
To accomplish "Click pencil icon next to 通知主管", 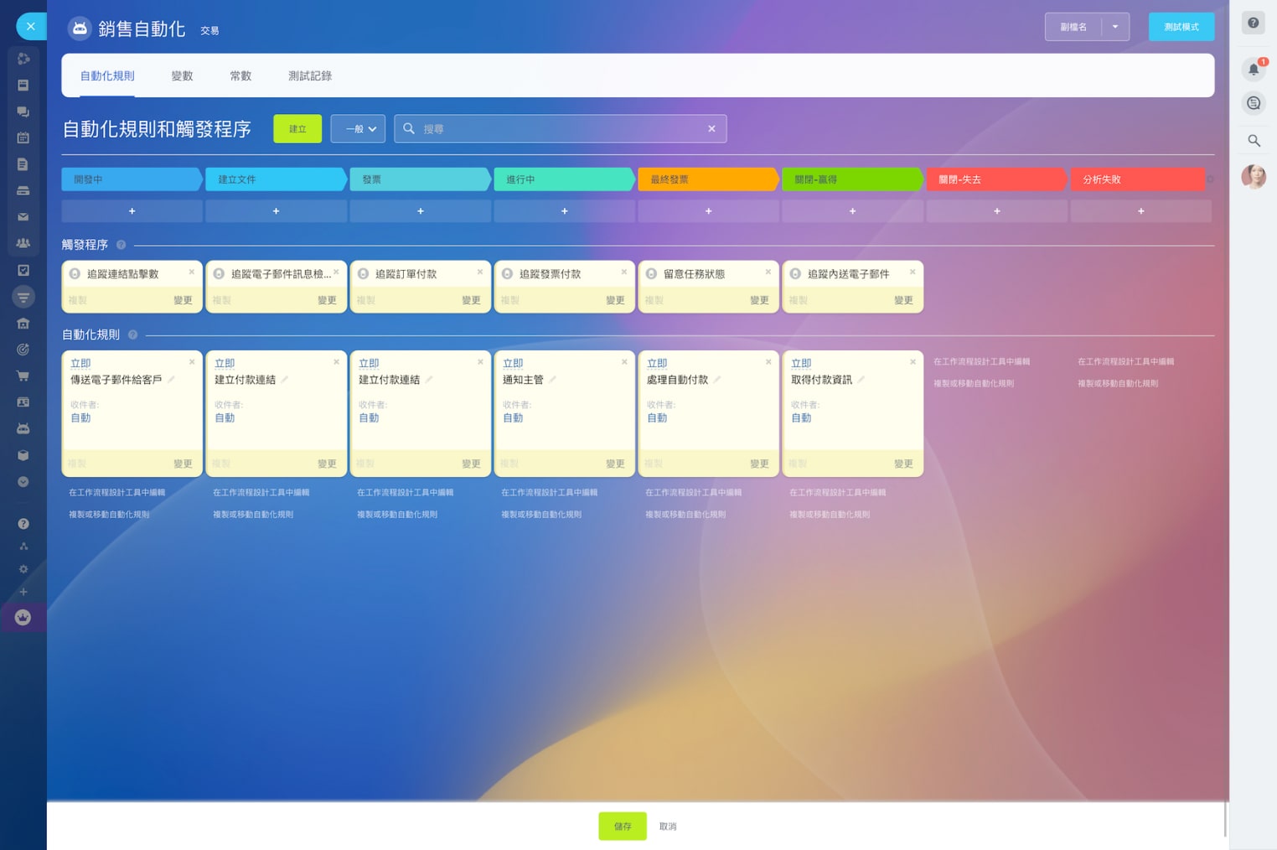I will pos(553,380).
